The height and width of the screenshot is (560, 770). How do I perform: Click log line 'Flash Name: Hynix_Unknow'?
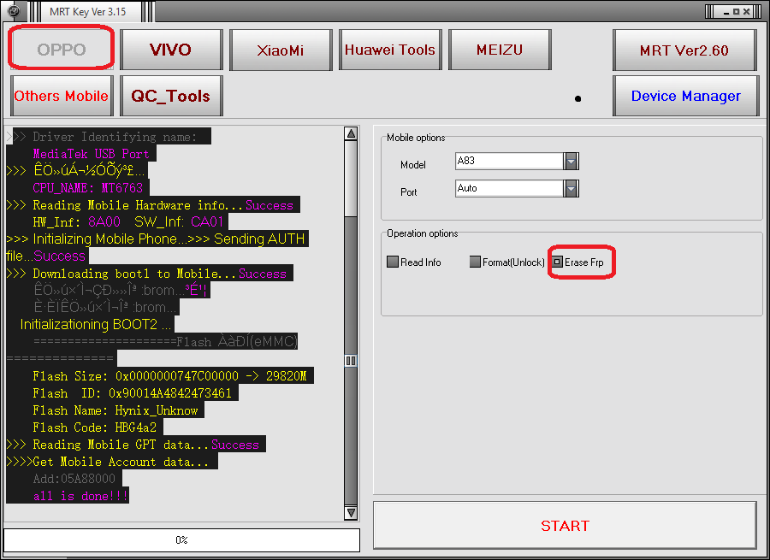tap(115, 410)
